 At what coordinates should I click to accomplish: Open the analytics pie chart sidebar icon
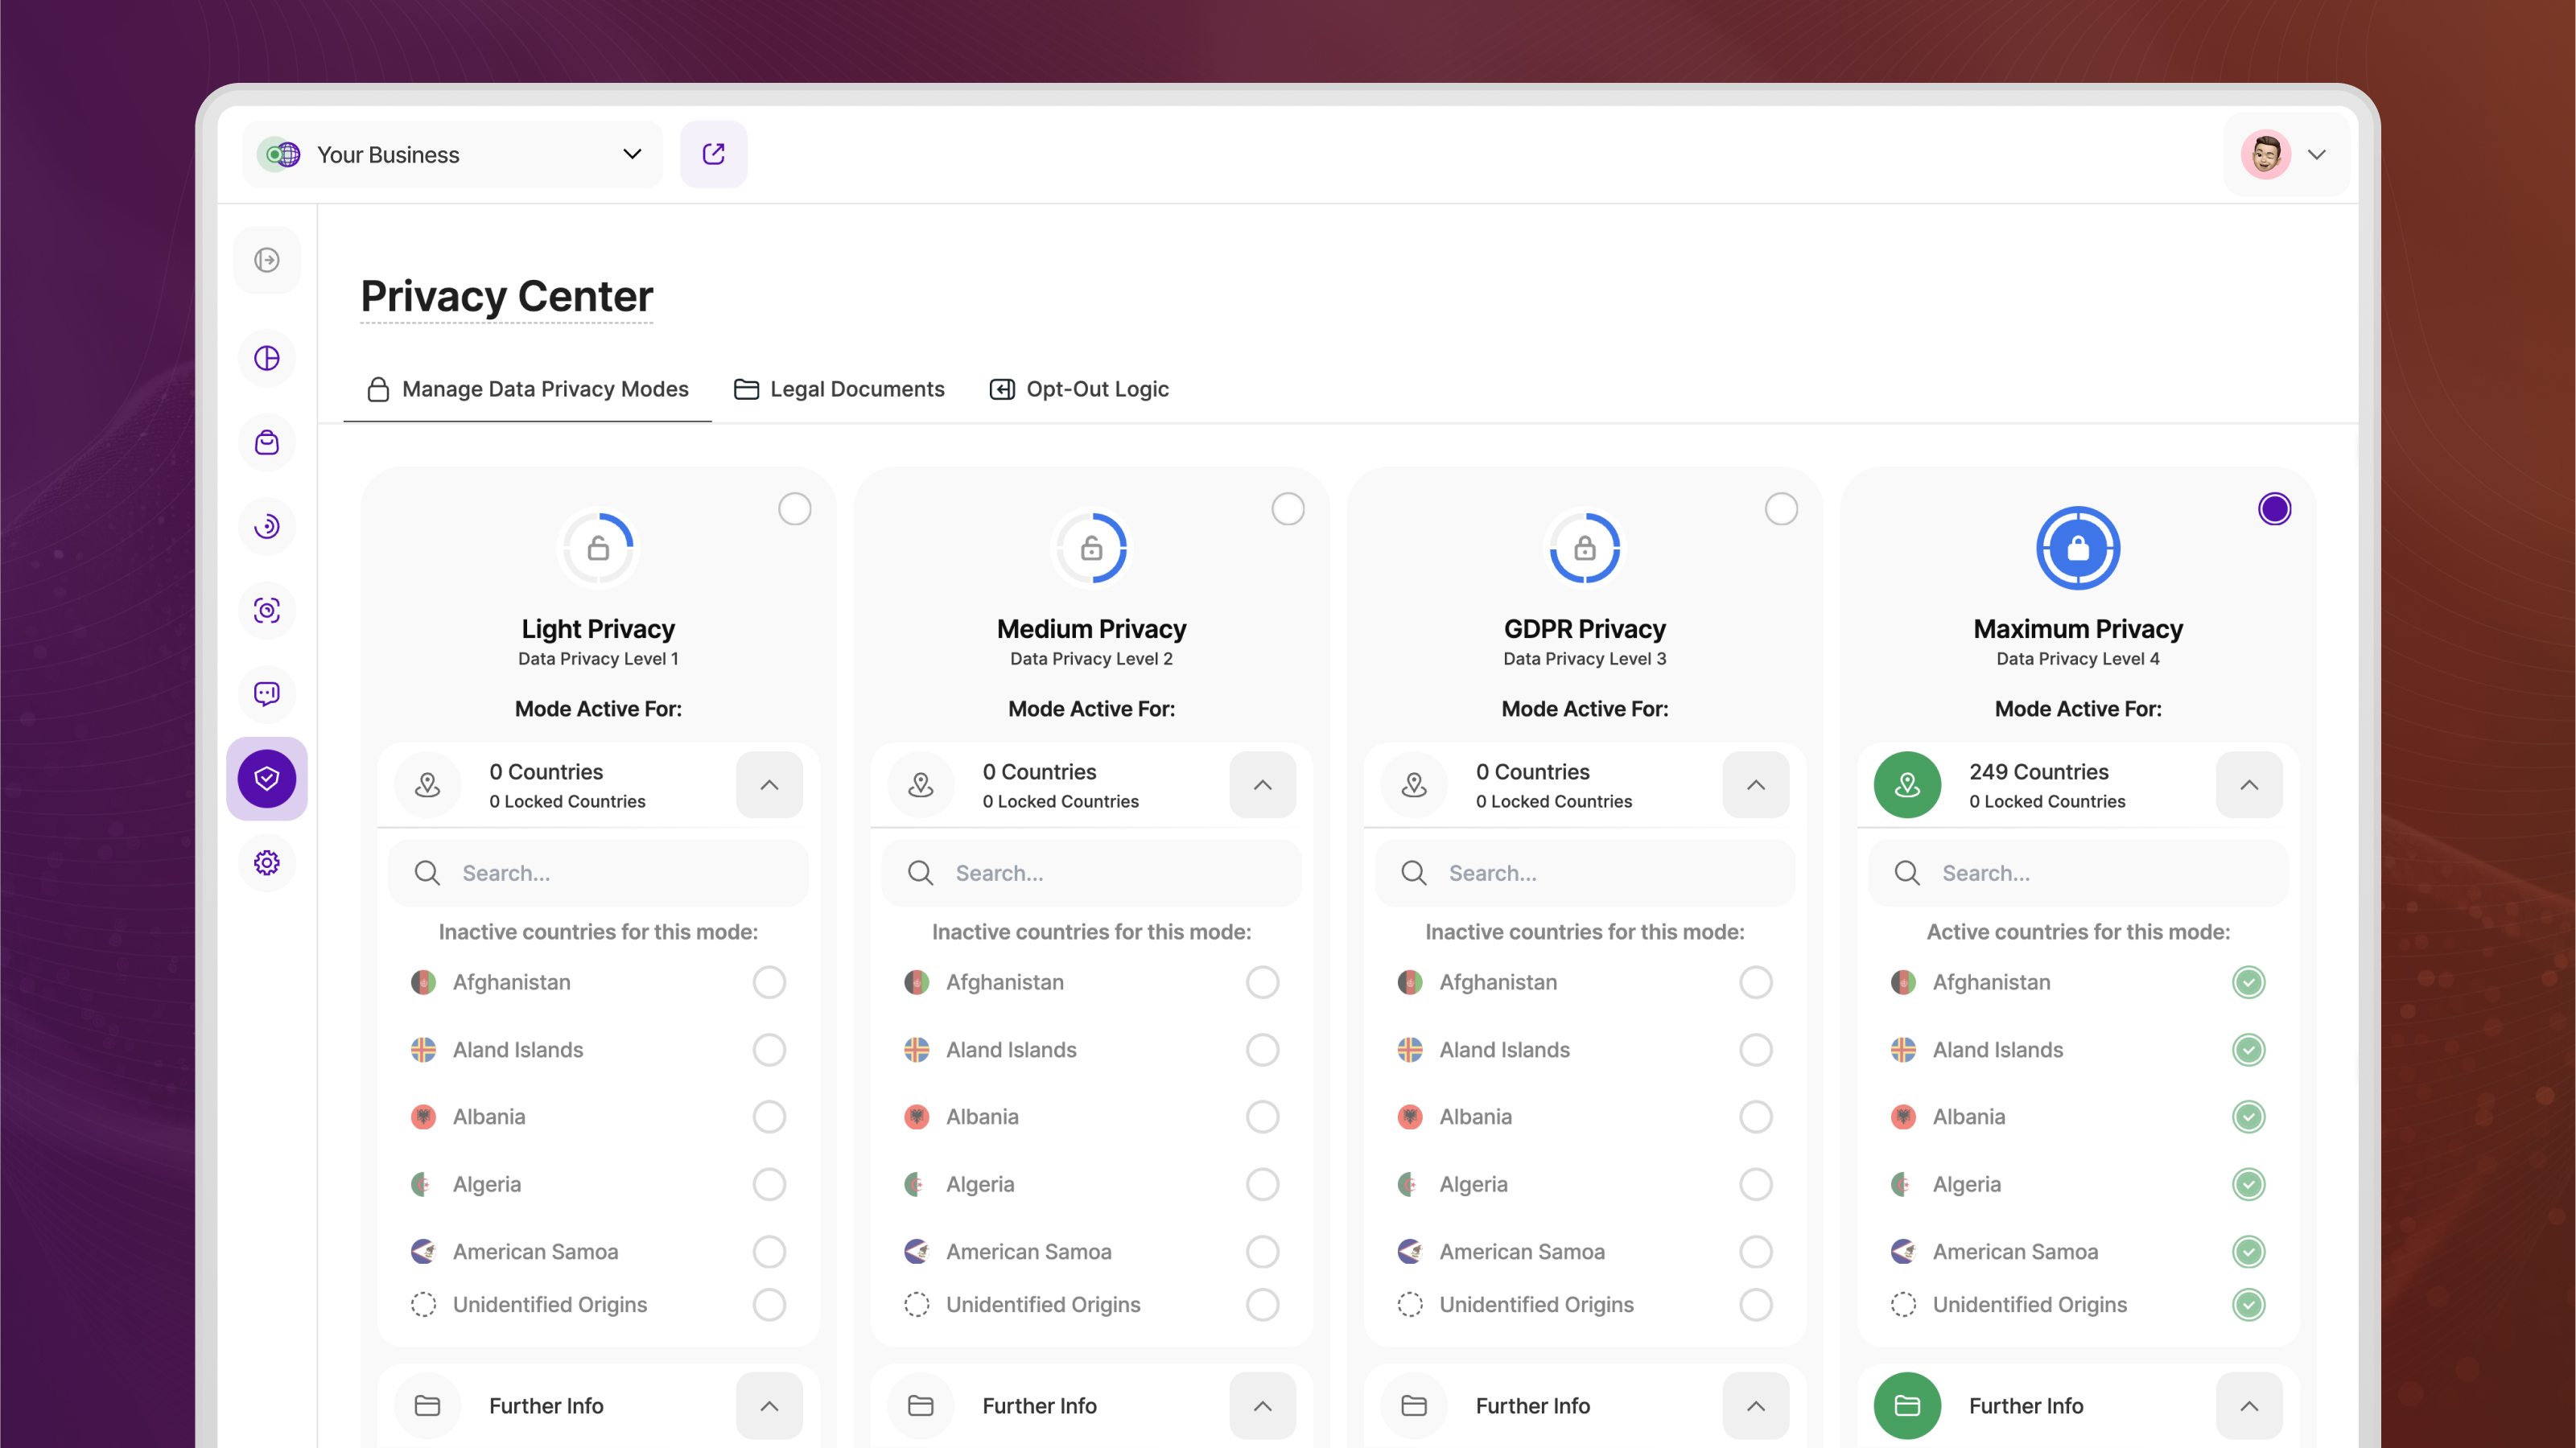pyautogui.click(x=266, y=358)
